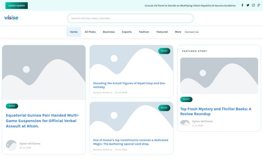Screen dimensions: 263x164
Task: Click the Featured Story image
Action: [219, 76]
